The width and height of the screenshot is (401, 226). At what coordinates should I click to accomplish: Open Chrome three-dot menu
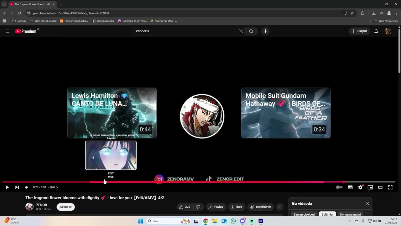pos(397,13)
